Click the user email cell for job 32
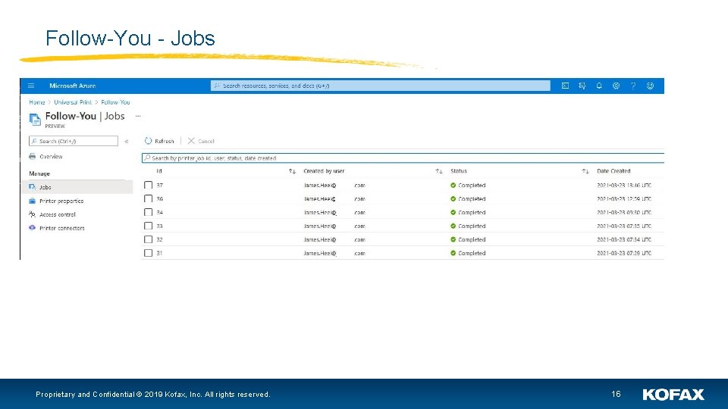This screenshot has width=728, height=409. pos(334,239)
